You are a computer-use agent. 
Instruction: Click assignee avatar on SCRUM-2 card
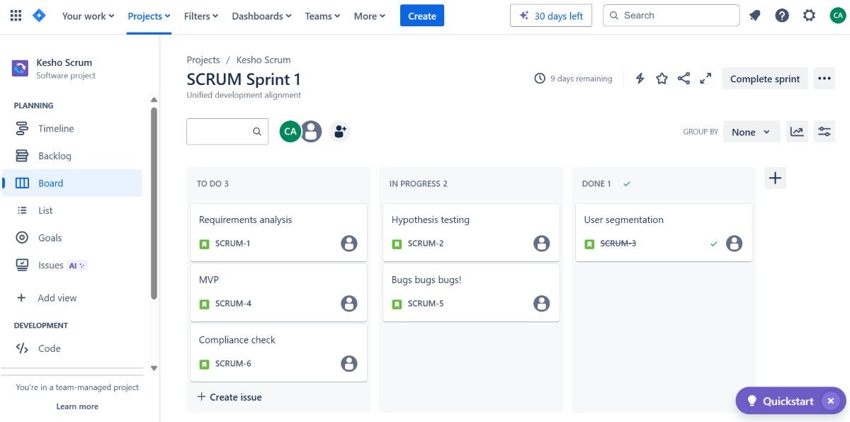[x=542, y=244]
